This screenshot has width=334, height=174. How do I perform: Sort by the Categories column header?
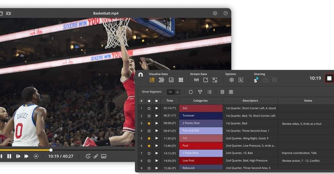point(201,101)
